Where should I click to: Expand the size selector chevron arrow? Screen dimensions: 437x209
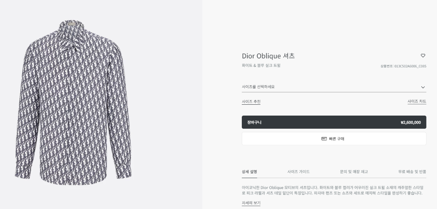[x=423, y=87]
